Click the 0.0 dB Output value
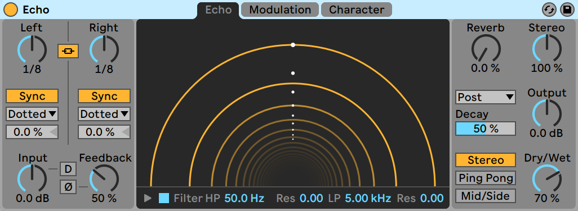 [546, 133]
